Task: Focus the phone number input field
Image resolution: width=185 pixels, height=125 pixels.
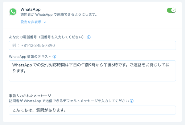Action: click(92, 45)
